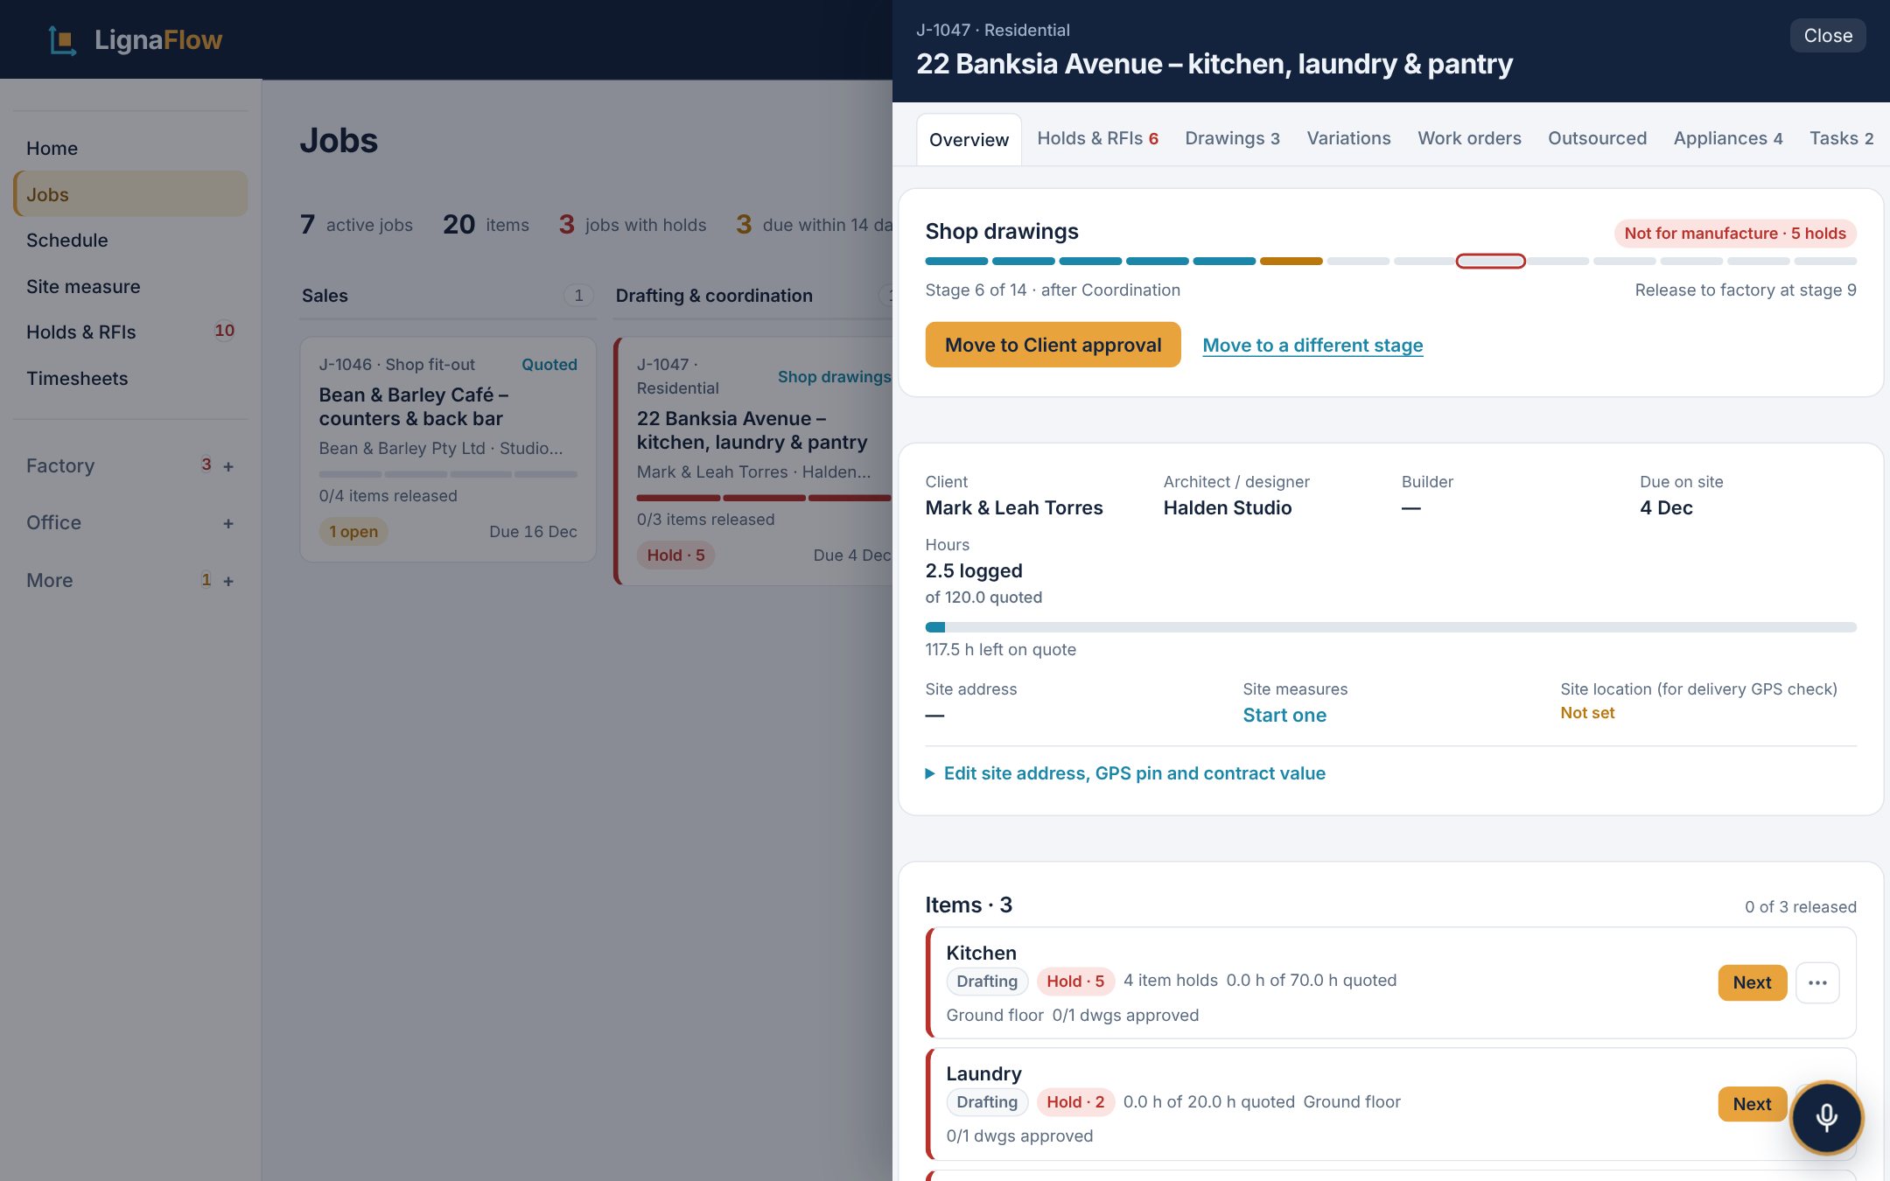1890x1181 pixels.
Task: Open Schedule in the sidebar
Action: click(130, 241)
